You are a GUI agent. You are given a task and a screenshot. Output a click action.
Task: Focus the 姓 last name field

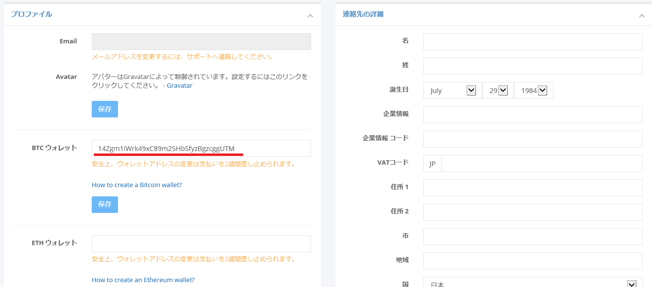(x=533, y=66)
